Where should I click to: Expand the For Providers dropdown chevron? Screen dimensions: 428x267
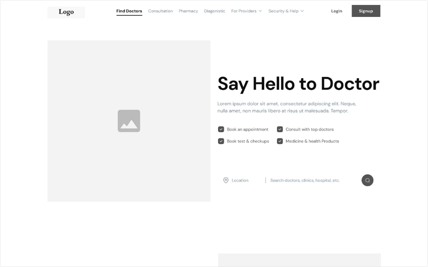260,11
